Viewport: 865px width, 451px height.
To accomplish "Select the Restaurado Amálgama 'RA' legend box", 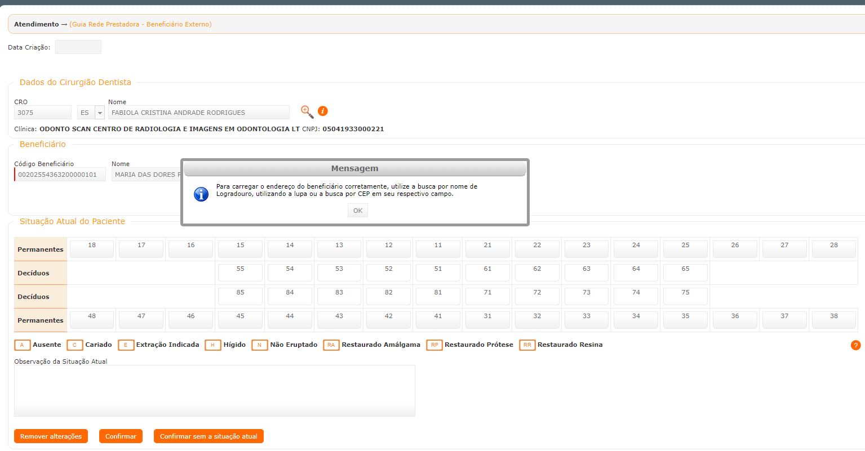I will 331,345.
